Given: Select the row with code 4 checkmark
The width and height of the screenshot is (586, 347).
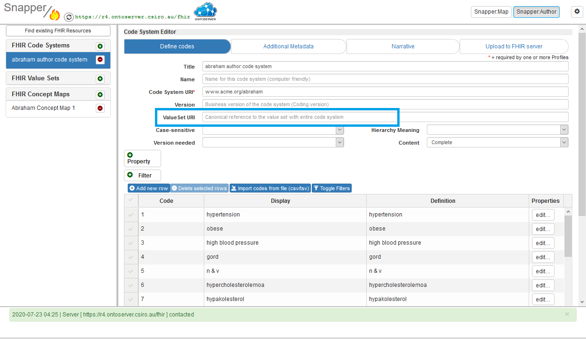Looking at the screenshot, I should [131, 257].
